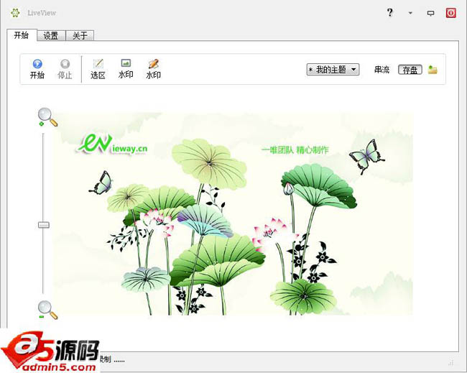Select the 选区 region selection tool
This screenshot has width=467, height=373.
98,69
